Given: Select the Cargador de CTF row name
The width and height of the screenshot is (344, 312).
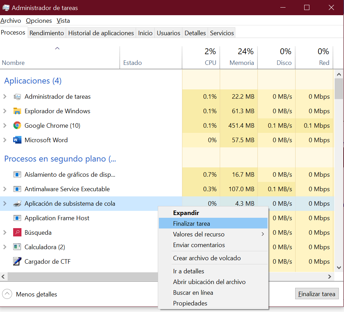Looking at the screenshot, I should tap(48, 262).
